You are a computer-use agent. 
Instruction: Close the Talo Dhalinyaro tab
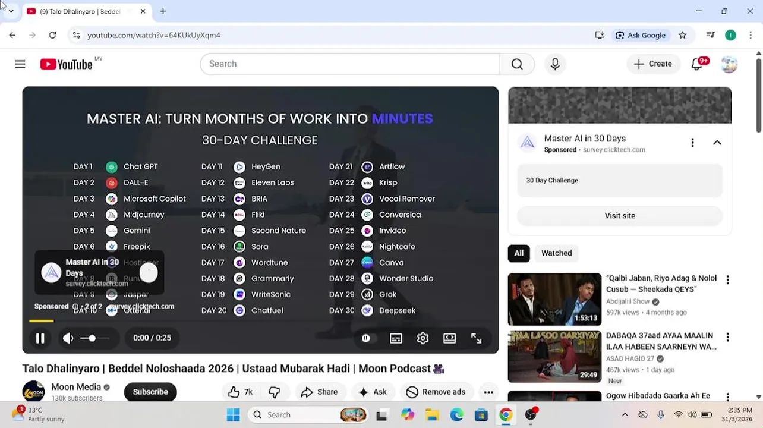click(x=143, y=11)
